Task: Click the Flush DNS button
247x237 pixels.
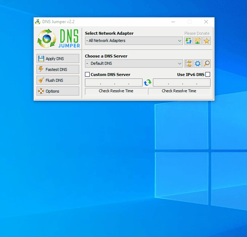Action: pyautogui.click(x=58, y=80)
